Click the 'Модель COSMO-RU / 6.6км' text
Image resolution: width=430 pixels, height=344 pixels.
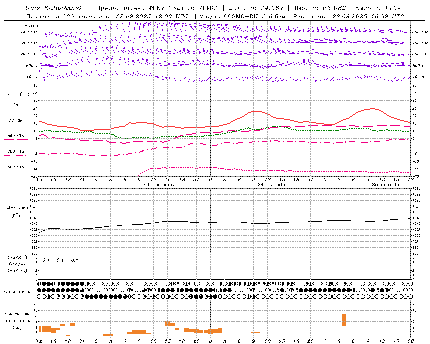[x=242, y=16]
